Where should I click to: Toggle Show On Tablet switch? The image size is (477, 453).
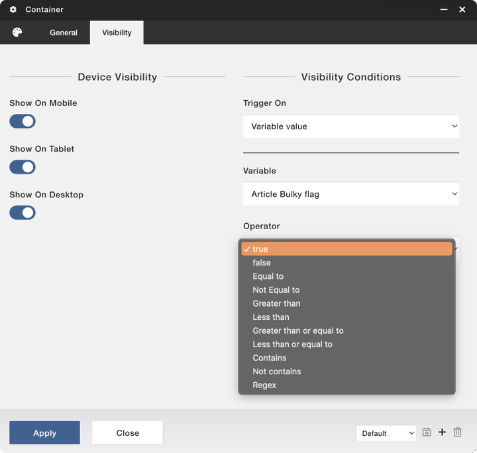pos(23,167)
